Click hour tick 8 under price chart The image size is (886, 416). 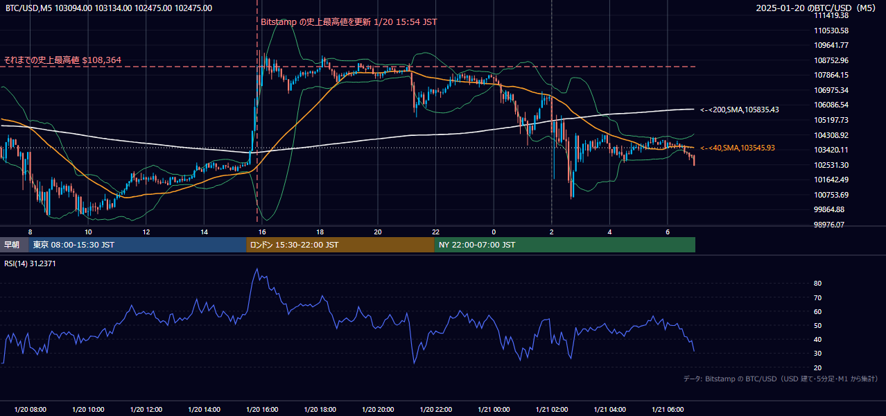[30, 232]
